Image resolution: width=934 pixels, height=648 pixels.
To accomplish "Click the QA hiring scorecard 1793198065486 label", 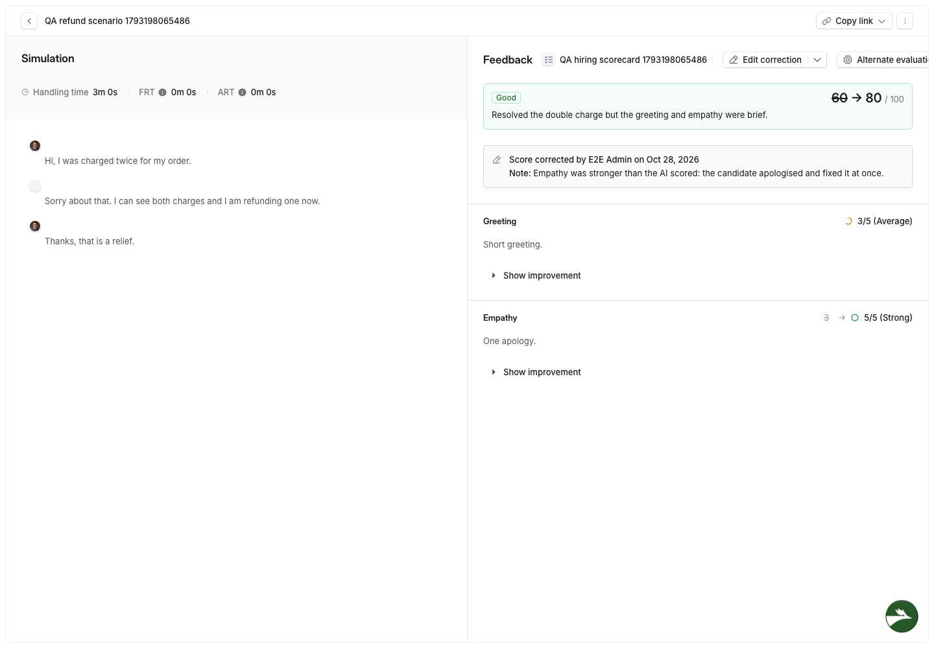I will coord(633,60).
